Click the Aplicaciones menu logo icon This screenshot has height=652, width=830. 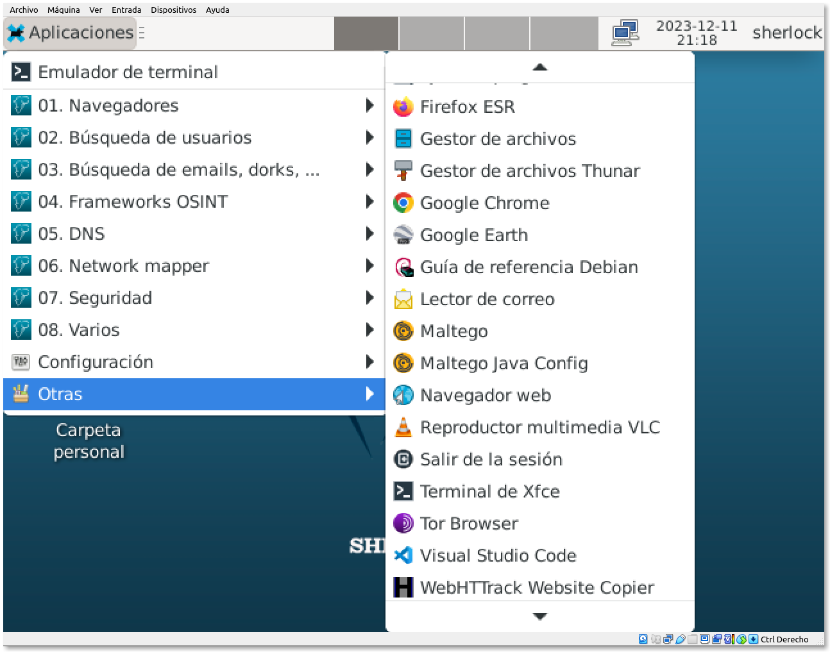tap(17, 33)
